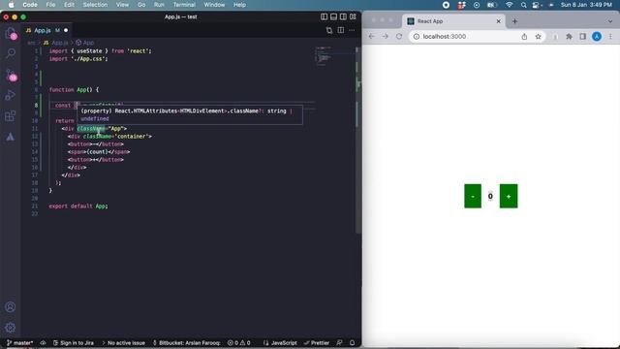Click the synchronize changes cloud icon
Viewport: 620px width, 349px height.
pos(43,342)
